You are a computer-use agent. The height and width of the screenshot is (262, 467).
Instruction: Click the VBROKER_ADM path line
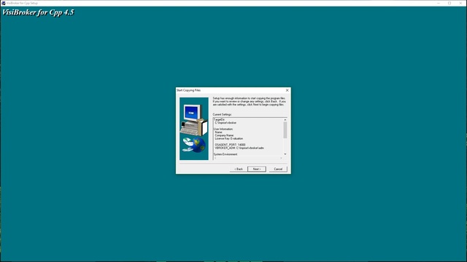click(239, 148)
